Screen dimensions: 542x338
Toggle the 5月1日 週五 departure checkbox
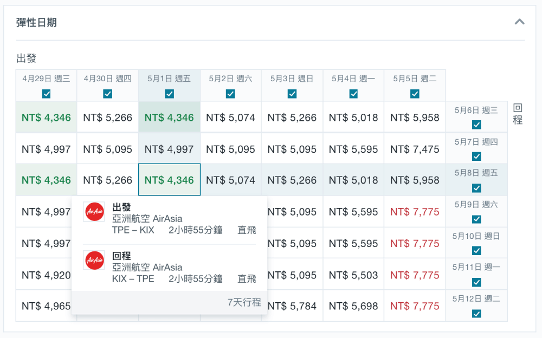coord(169,94)
